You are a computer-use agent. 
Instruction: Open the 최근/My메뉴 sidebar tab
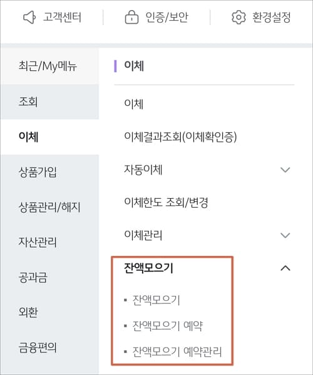click(x=49, y=66)
